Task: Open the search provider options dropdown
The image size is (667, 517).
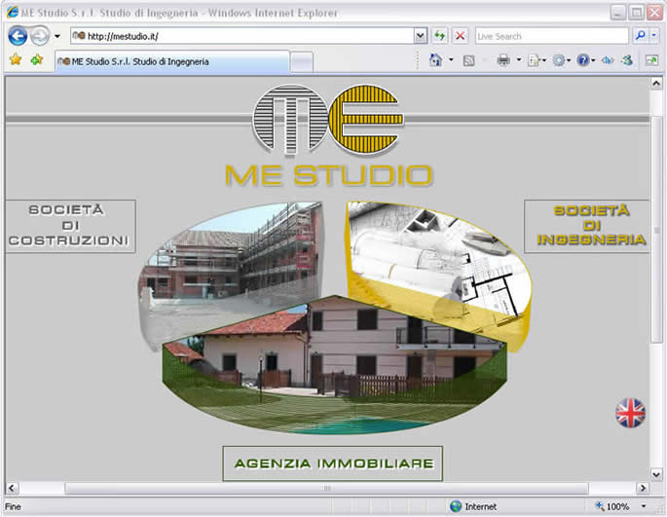Action: [x=654, y=36]
